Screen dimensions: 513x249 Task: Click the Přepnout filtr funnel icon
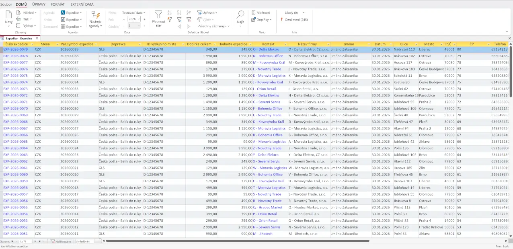click(x=158, y=15)
